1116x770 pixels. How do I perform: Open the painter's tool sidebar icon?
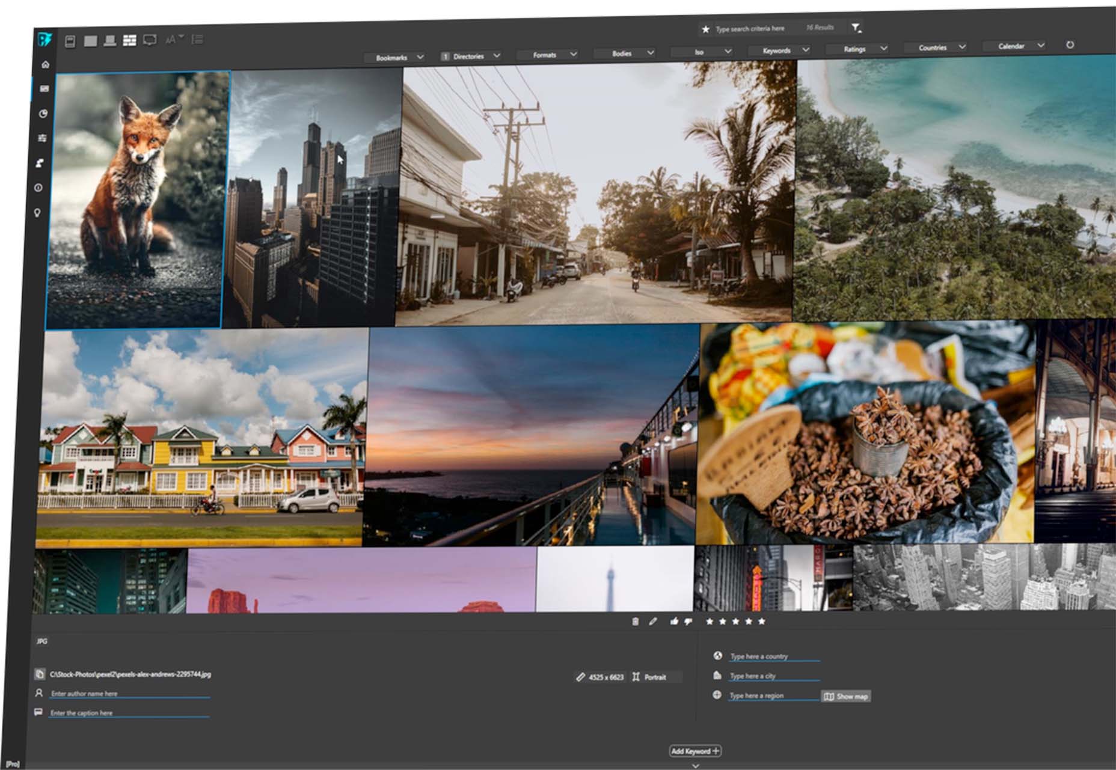40,163
